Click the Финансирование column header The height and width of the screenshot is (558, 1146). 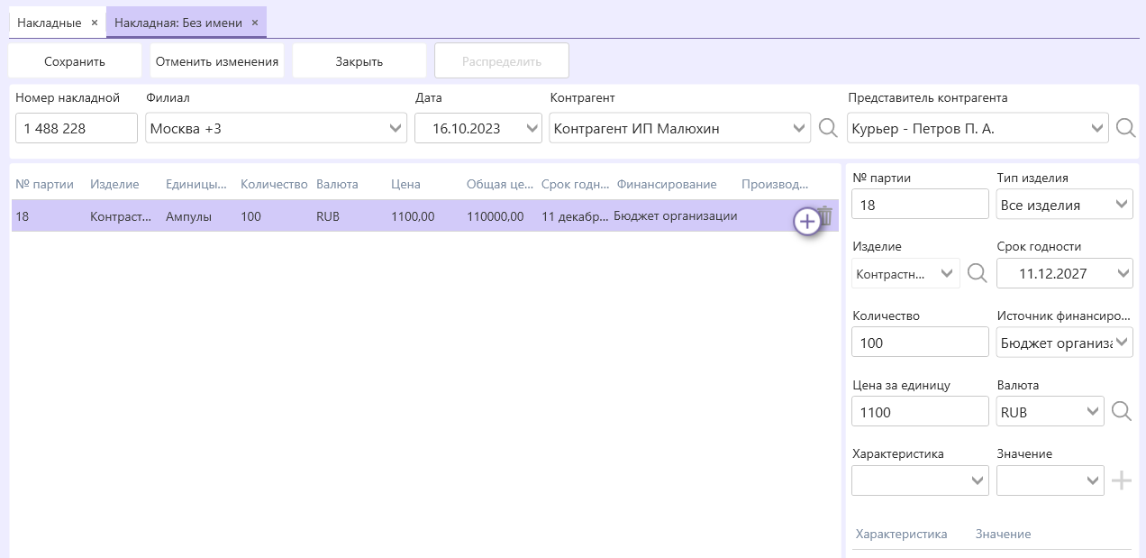[667, 184]
